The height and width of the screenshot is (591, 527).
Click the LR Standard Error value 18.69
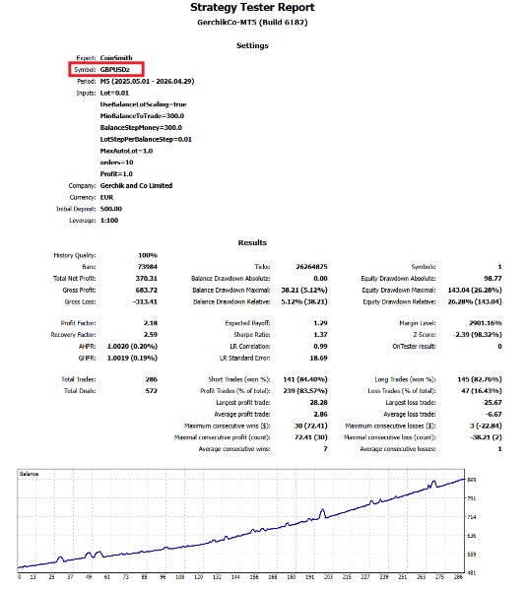pos(318,359)
